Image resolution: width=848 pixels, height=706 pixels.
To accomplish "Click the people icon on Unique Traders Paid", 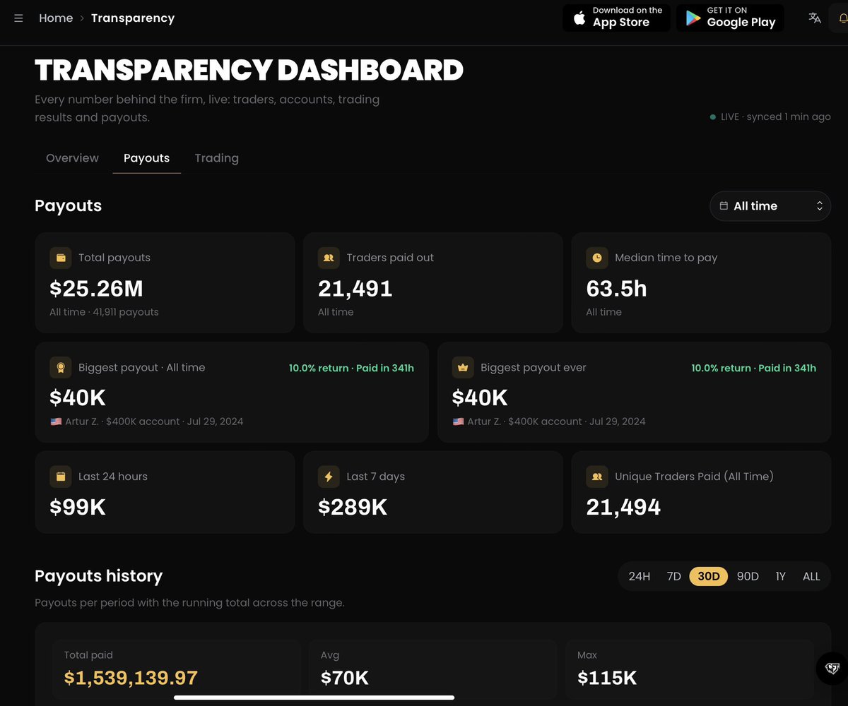I will point(597,477).
